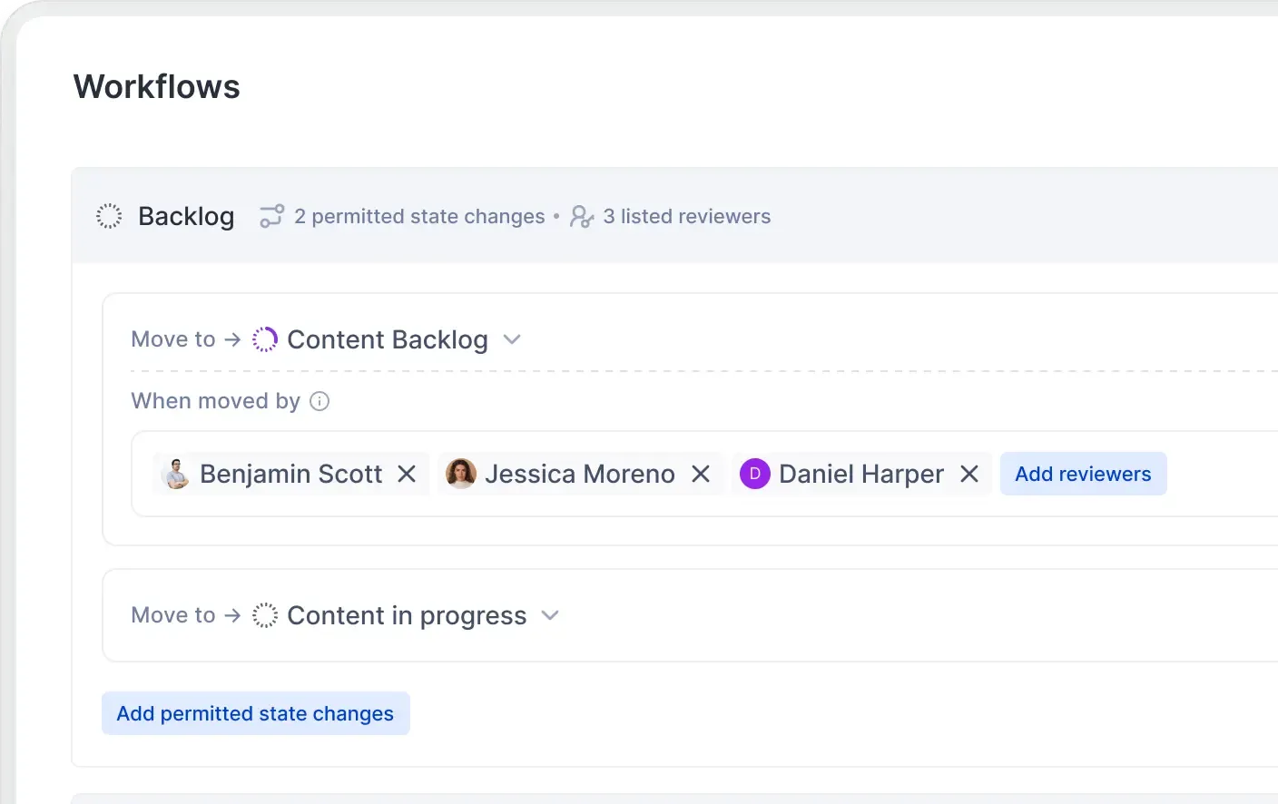
Task: Click the permitted state changes workflow icon
Action: point(271,216)
